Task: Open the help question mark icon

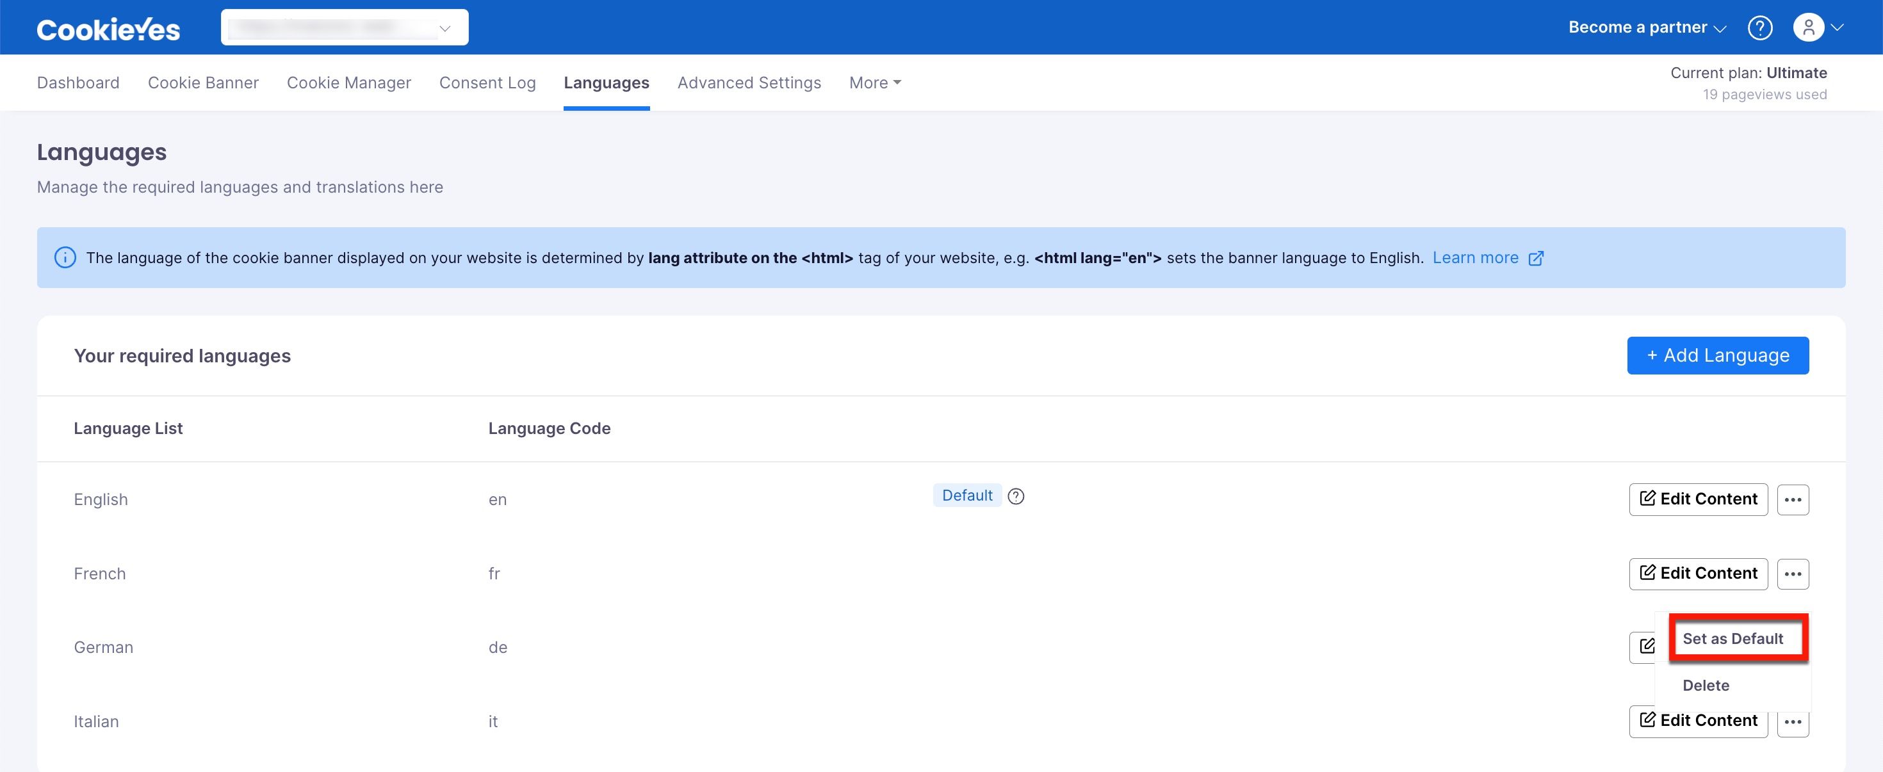Action: [x=1759, y=28]
